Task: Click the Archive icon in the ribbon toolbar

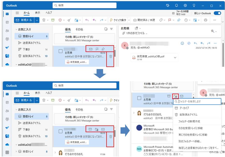Action: (52, 20)
